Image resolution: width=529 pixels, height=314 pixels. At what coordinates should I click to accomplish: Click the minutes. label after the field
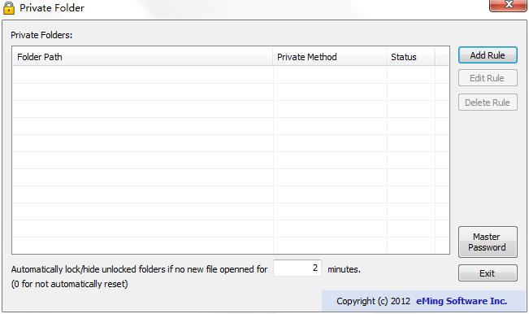[x=344, y=269]
